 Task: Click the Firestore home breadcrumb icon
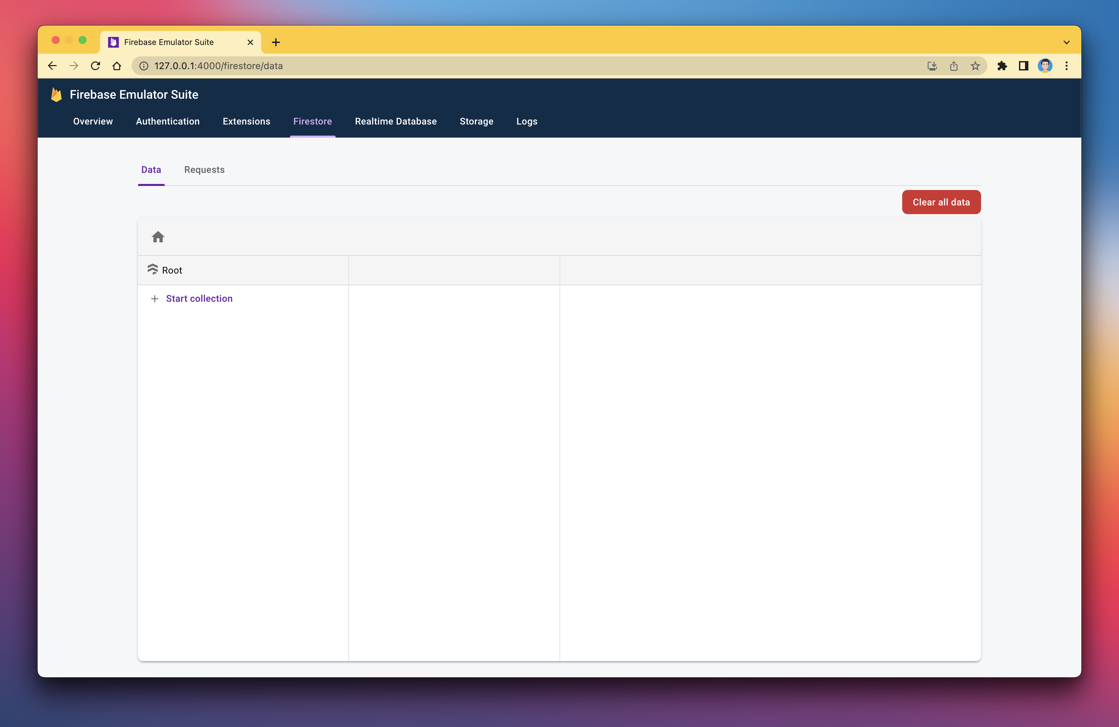[158, 237]
